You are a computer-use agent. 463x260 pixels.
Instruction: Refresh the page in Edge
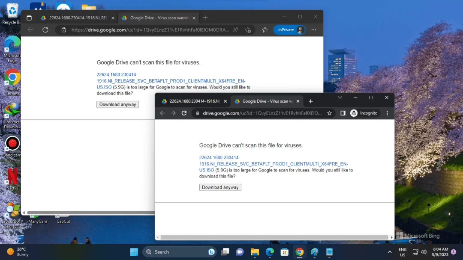tap(45, 30)
